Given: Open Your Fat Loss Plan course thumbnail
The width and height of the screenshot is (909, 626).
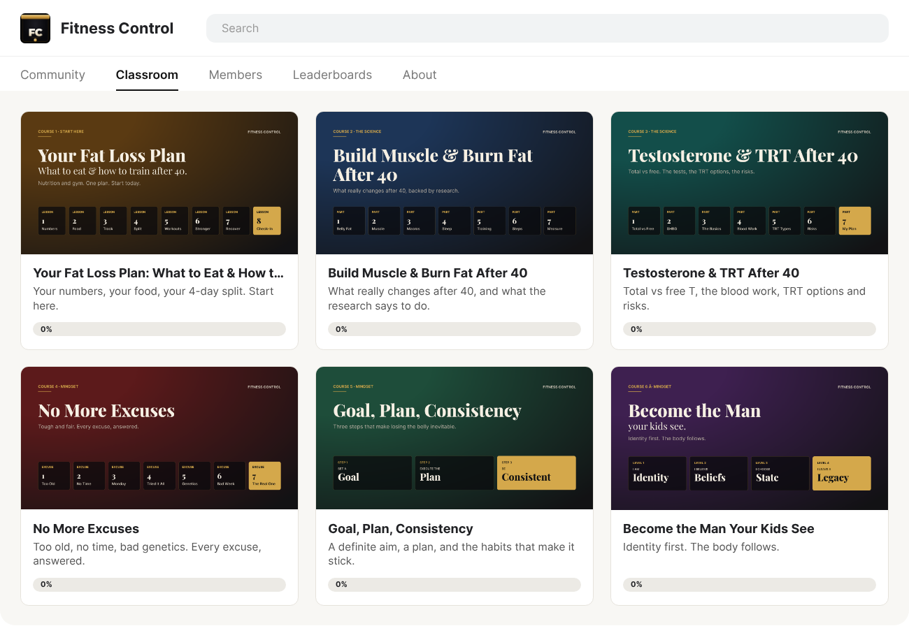Looking at the screenshot, I should coord(159,183).
